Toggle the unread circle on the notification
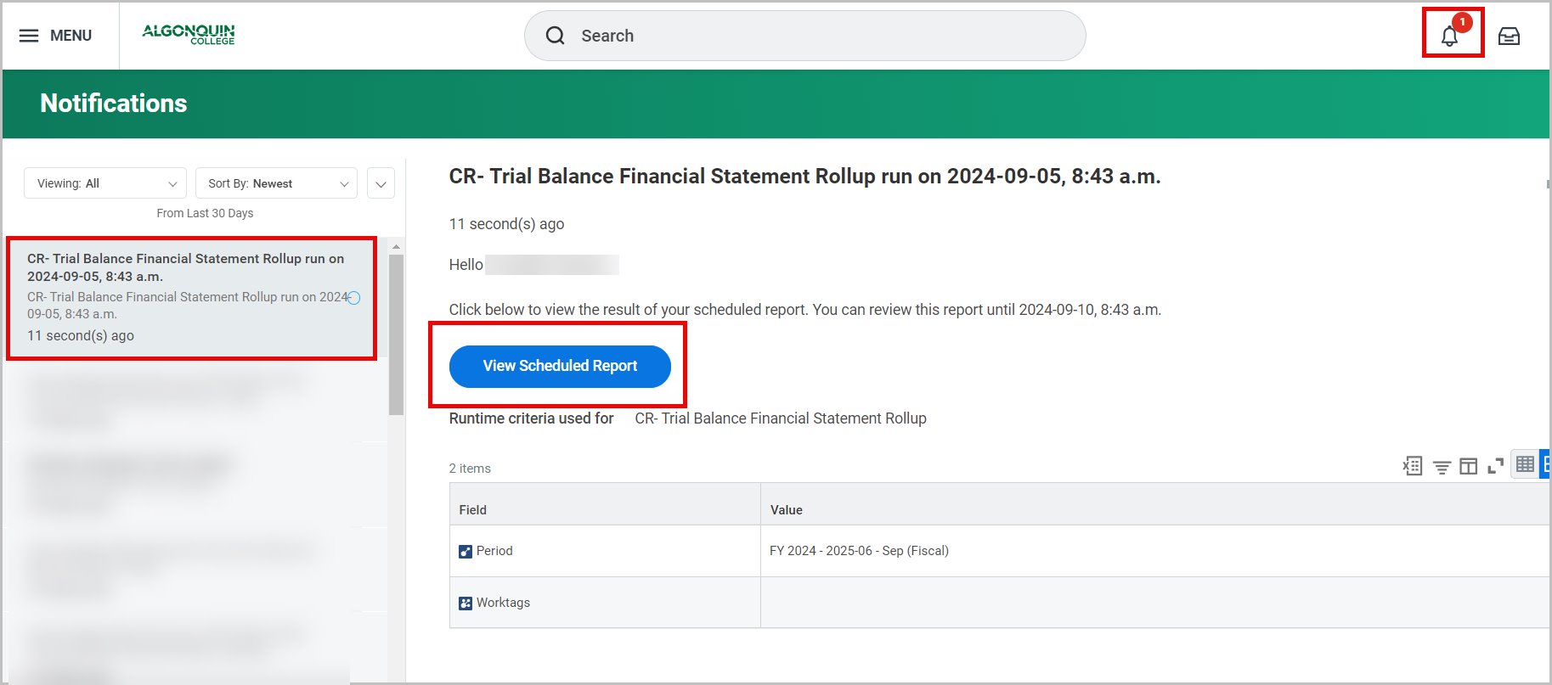The image size is (1552, 685). click(354, 298)
